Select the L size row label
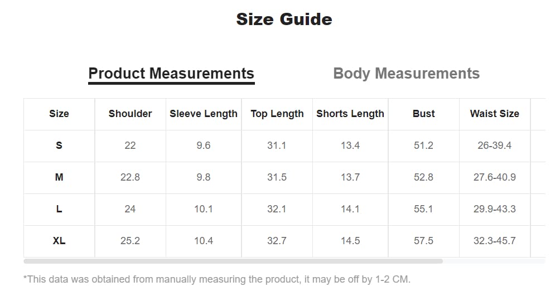The height and width of the screenshot is (291, 560). [x=59, y=209]
